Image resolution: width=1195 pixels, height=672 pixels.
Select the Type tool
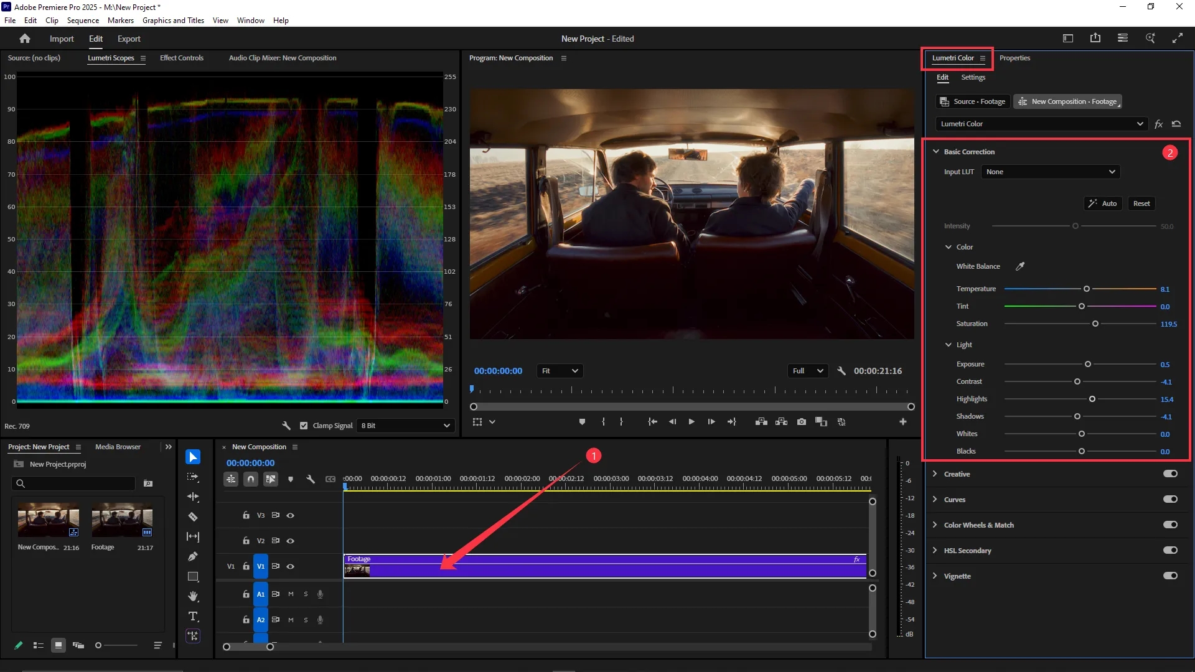pos(193,617)
